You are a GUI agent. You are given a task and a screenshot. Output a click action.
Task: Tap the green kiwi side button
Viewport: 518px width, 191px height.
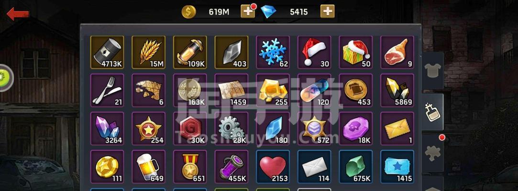tap(6, 78)
